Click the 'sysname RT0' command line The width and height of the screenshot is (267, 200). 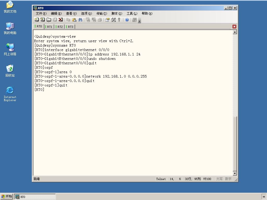(x=55, y=45)
